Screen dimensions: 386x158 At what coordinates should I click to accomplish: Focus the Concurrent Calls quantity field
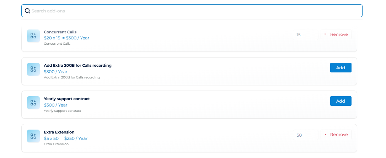(306, 35)
